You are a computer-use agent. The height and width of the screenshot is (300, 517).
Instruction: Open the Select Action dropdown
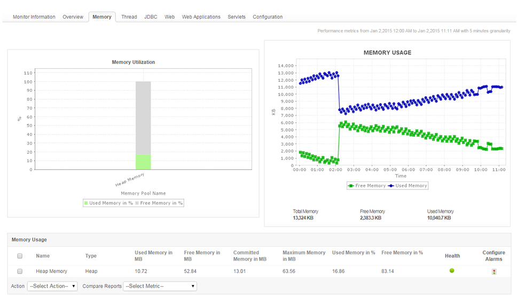tap(52, 286)
